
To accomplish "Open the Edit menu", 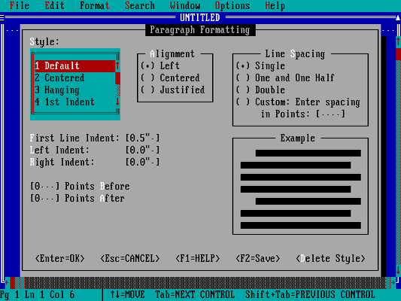I will (54, 5).
